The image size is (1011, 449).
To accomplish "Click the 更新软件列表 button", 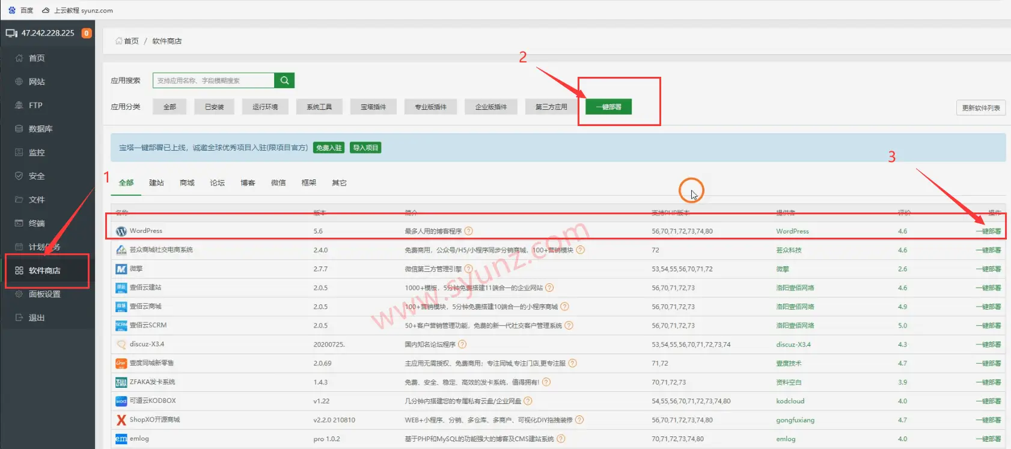I will coord(981,108).
